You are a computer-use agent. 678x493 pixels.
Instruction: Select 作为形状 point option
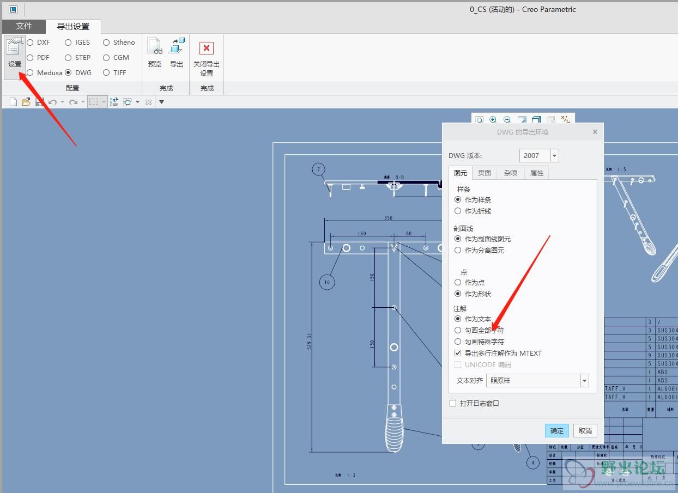pos(458,294)
